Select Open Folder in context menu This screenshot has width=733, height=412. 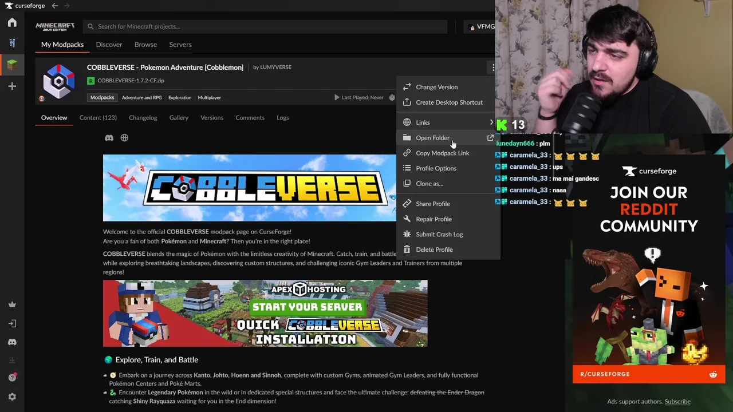[448, 138]
